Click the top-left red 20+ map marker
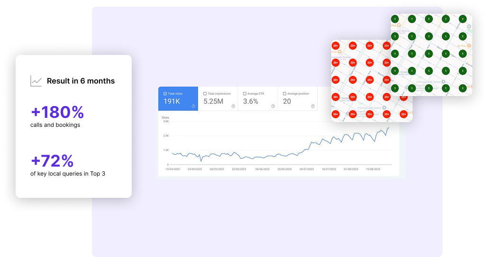Screen dimensions: 488x257 point(335,46)
